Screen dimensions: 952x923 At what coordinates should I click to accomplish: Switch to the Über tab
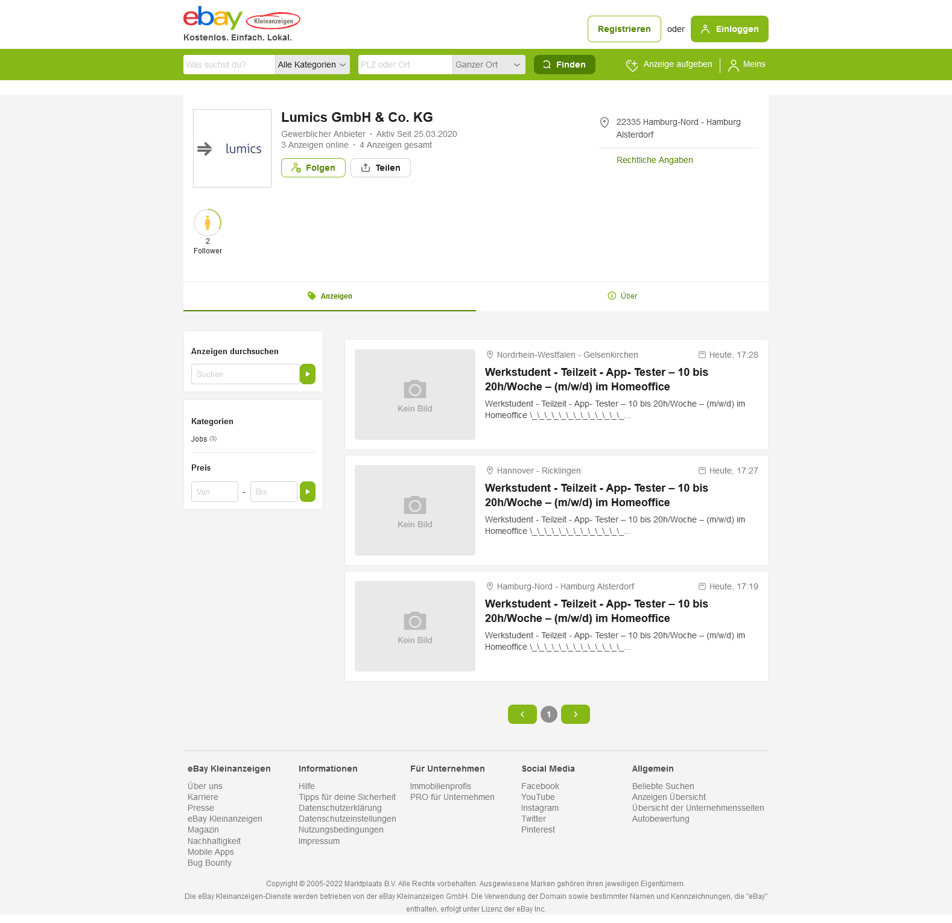click(x=622, y=296)
